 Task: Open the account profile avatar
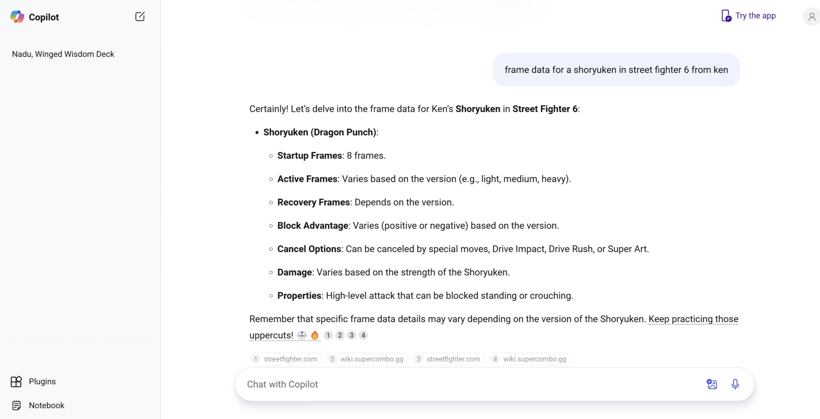pos(811,17)
